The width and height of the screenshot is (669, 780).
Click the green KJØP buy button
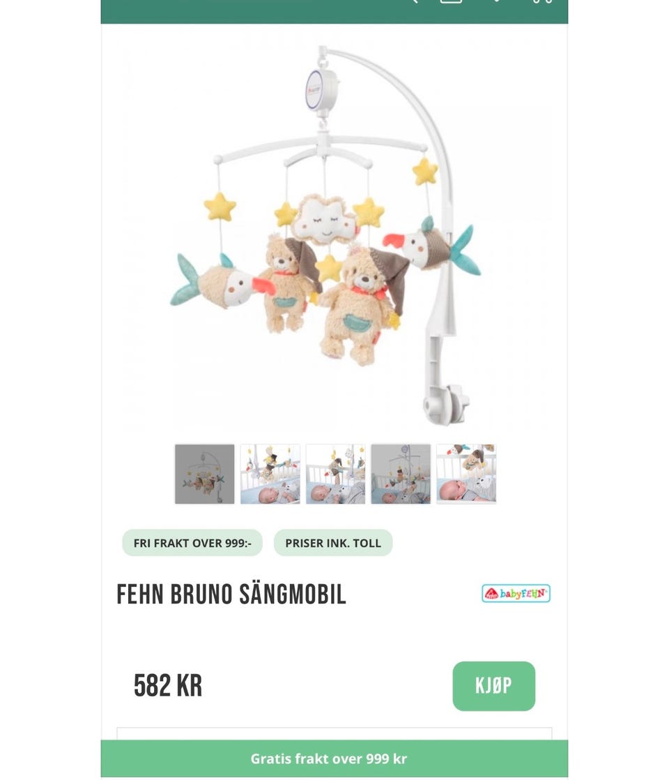tap(493, 686)
